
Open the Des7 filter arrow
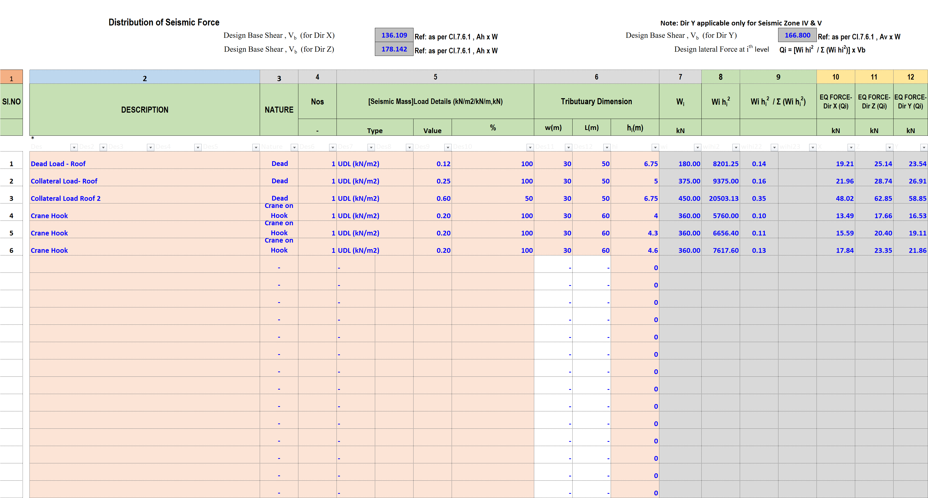pyautogui.click(x=371, y=147)
